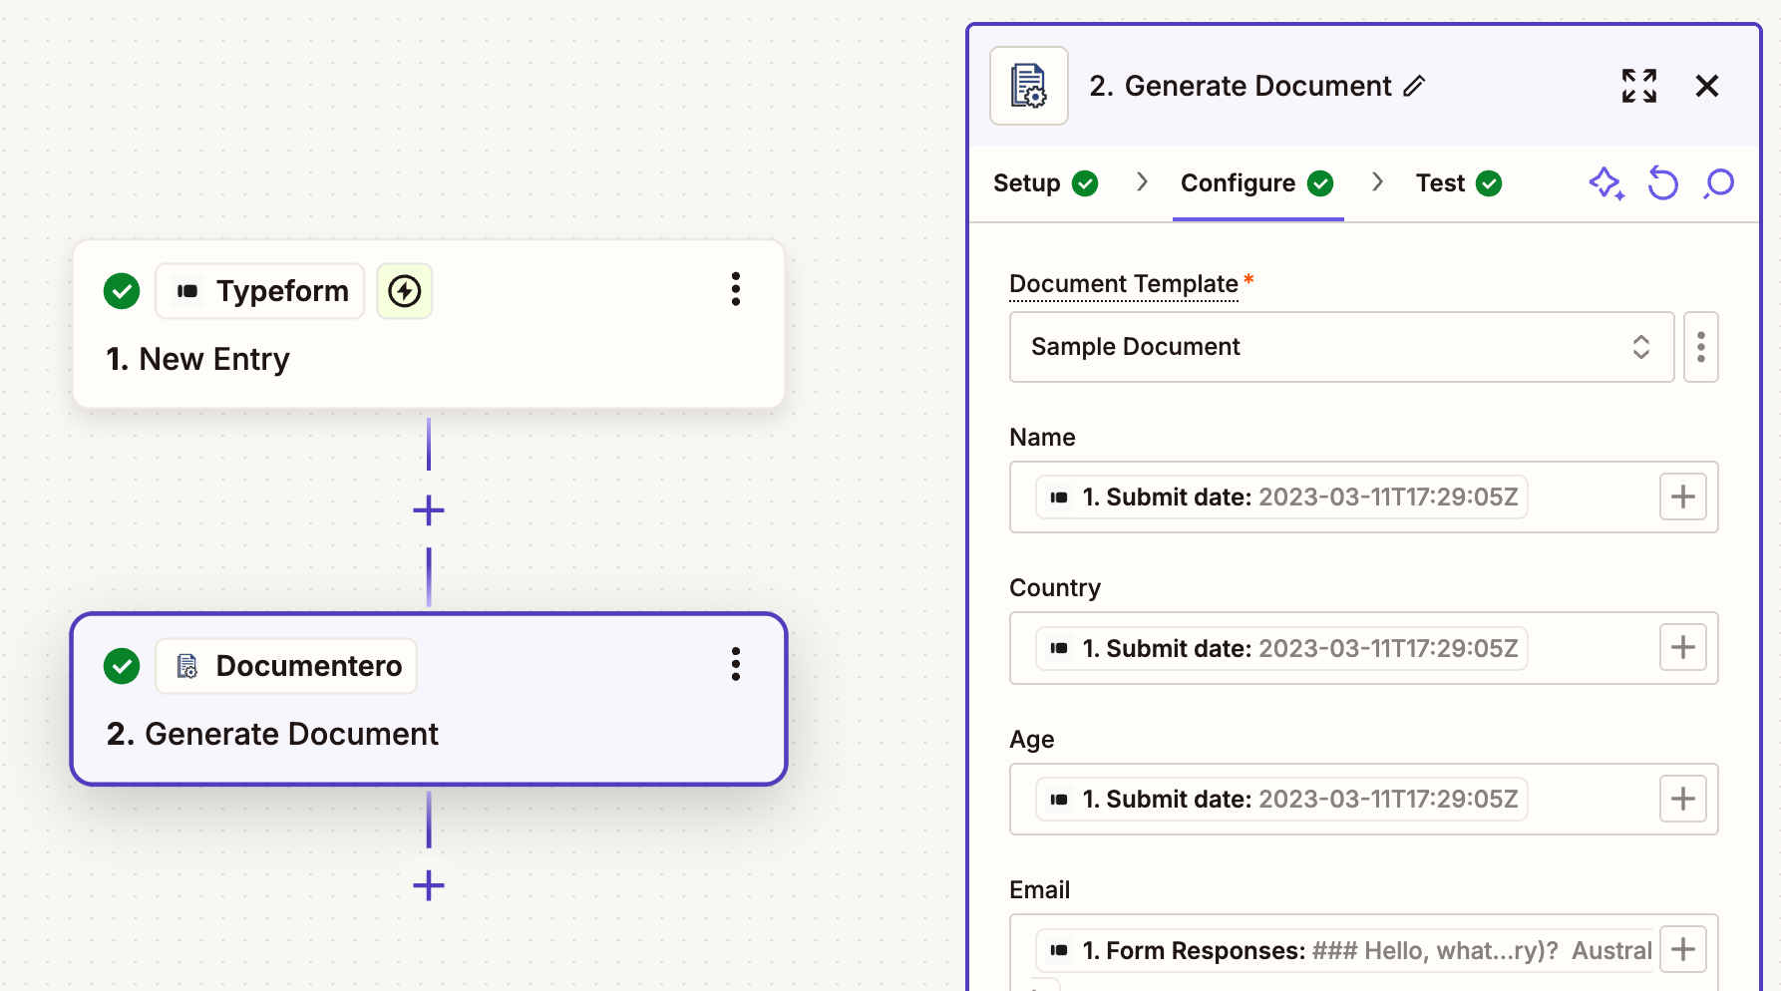Click the undo/refresh arrow icon
Viewport: 1781px width, 991px height.
1662,183
